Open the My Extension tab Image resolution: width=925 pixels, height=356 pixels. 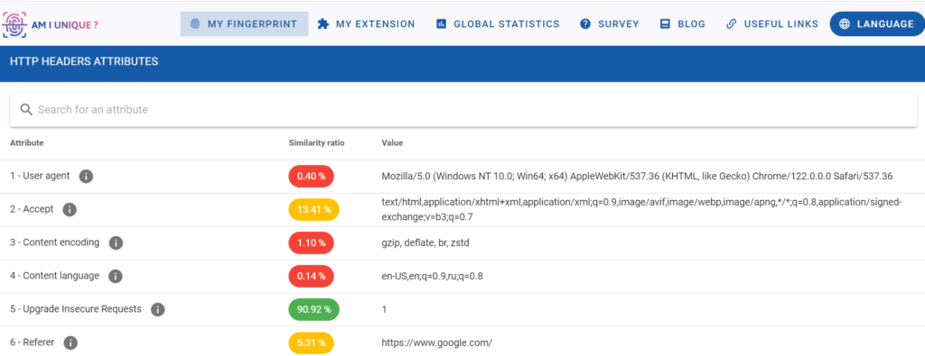(367, 24)
